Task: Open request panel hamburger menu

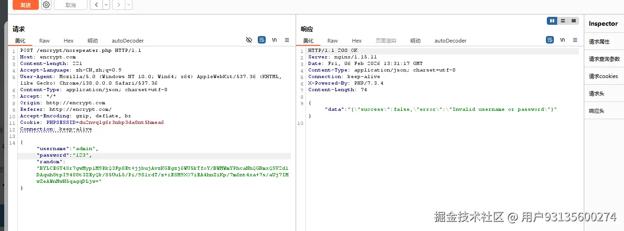Action: click(287, 40)
